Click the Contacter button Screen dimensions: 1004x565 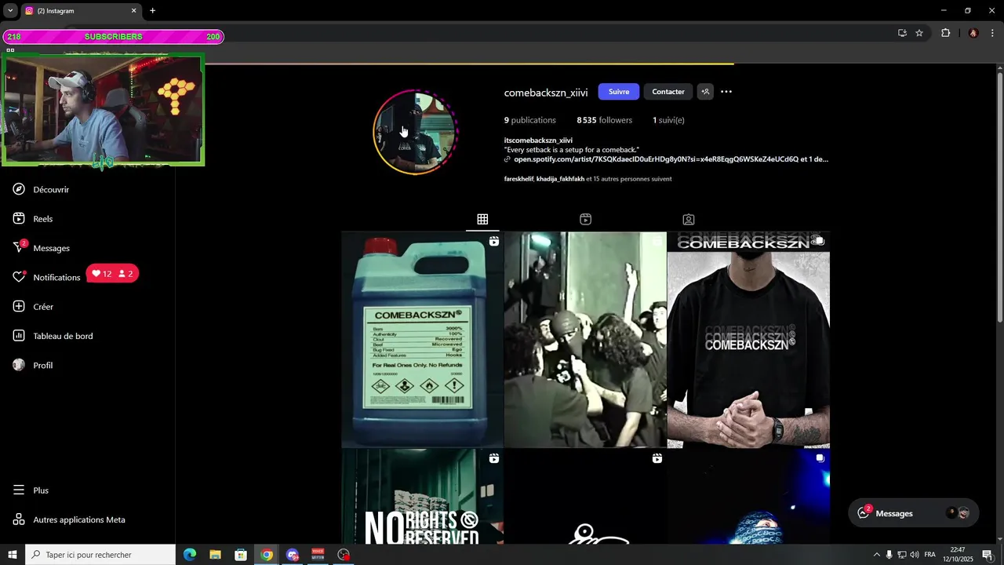click(x=668, y=92)
